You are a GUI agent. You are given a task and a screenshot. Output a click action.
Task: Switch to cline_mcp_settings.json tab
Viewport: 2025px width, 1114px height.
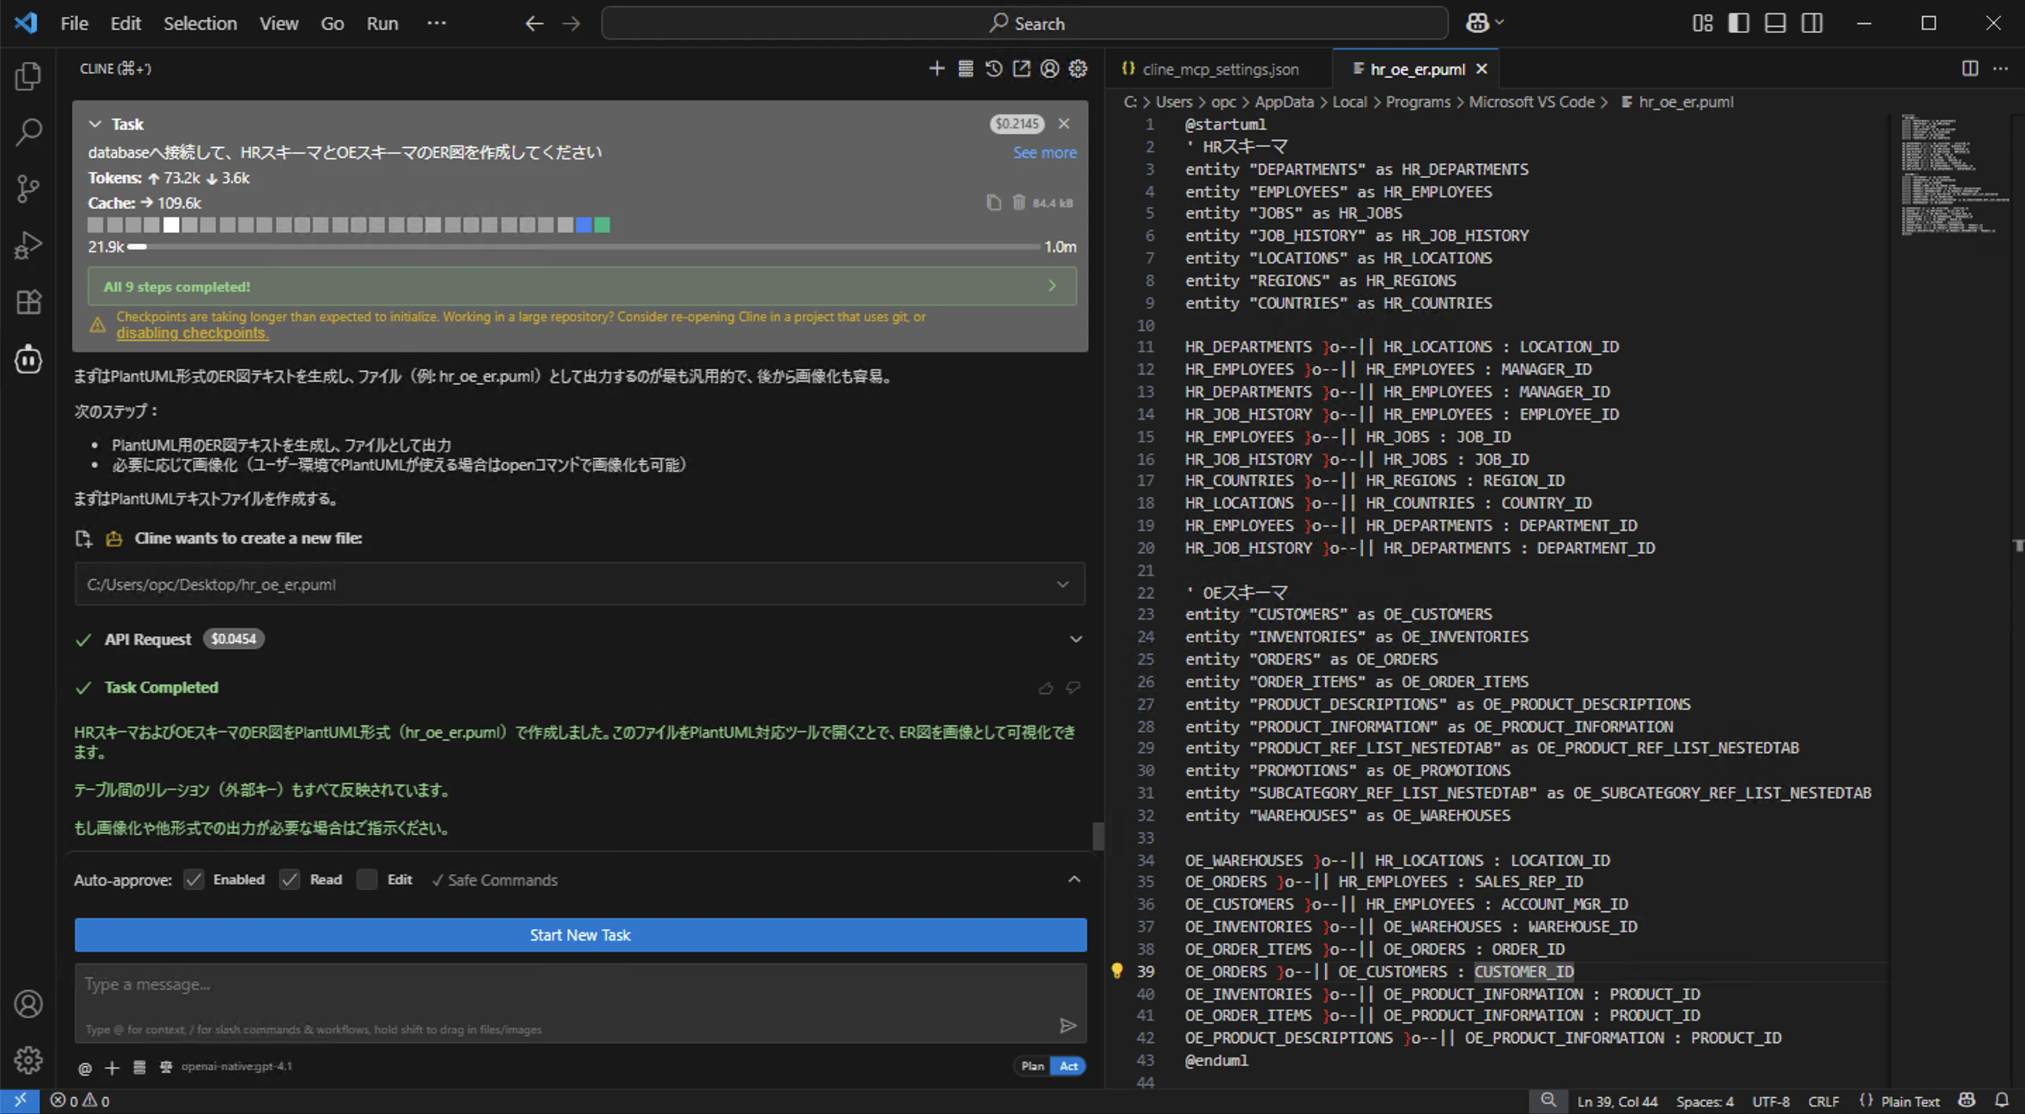[1219, 69]
